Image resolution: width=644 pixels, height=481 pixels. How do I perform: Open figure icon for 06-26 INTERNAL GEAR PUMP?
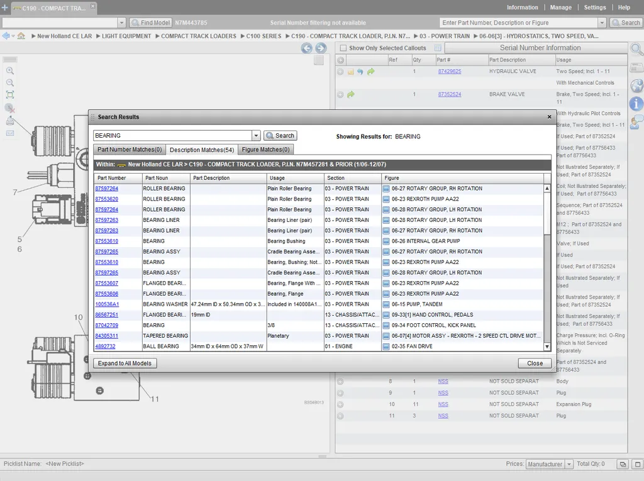tap(386, 241)
